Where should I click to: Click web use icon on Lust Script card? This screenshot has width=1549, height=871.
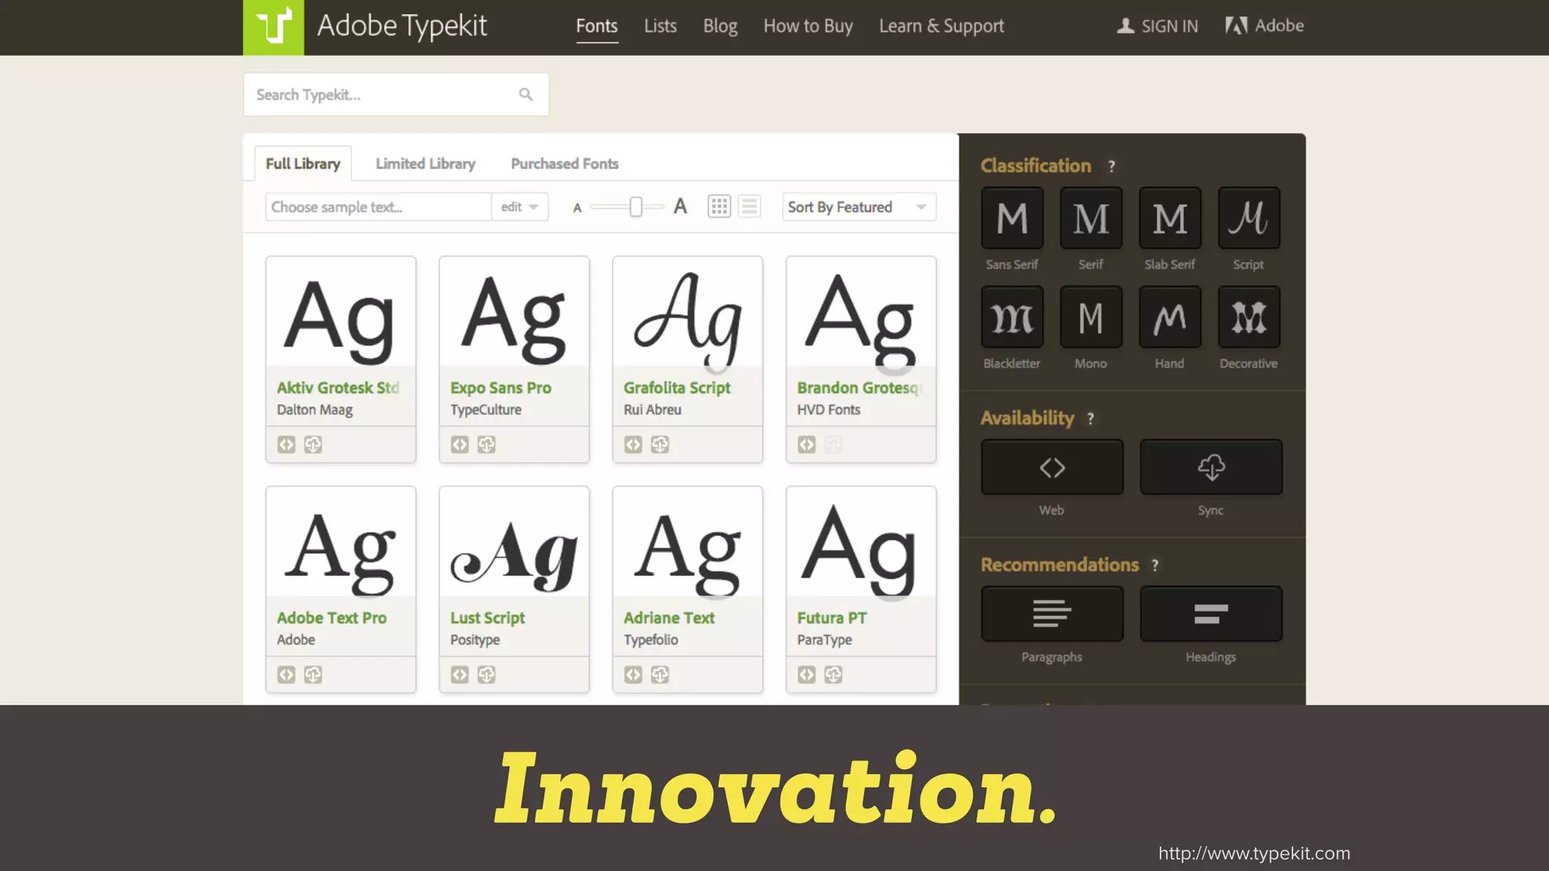coord(460,674)
